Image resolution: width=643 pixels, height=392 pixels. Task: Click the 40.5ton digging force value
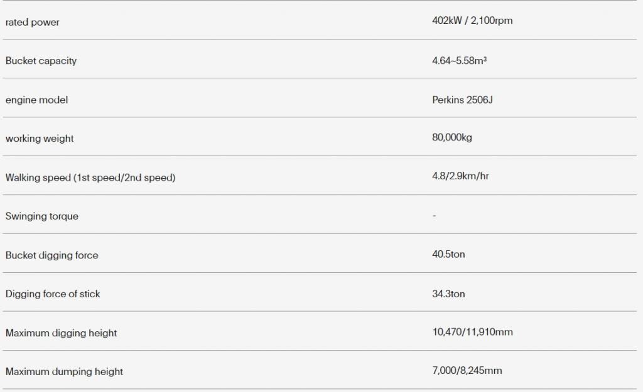point(448,254)
